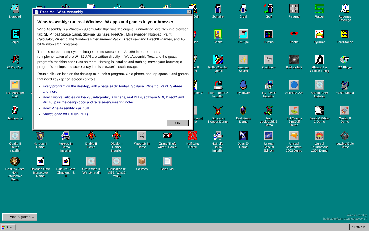Open Far Manager 1.70 icon

15,85
